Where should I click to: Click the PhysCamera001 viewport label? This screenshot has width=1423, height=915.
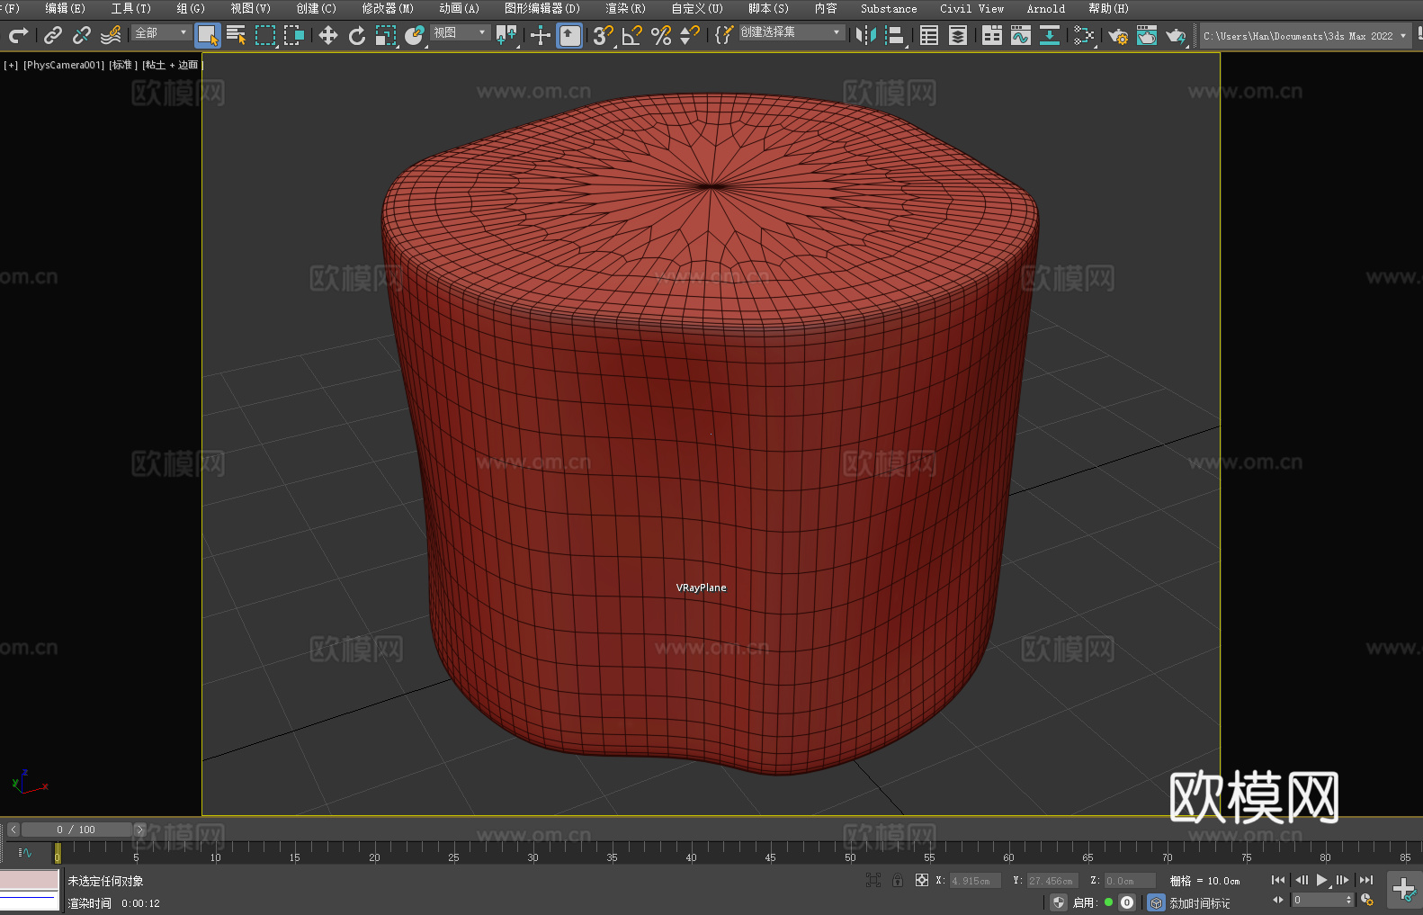64,66
